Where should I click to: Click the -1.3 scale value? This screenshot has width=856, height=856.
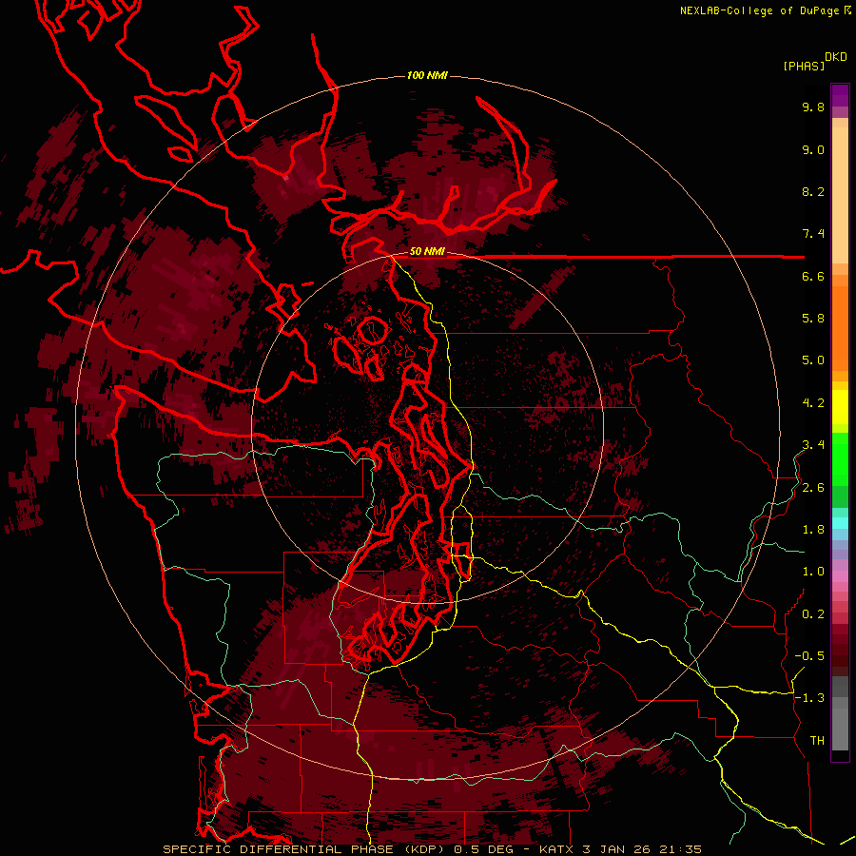coord(809,698)
